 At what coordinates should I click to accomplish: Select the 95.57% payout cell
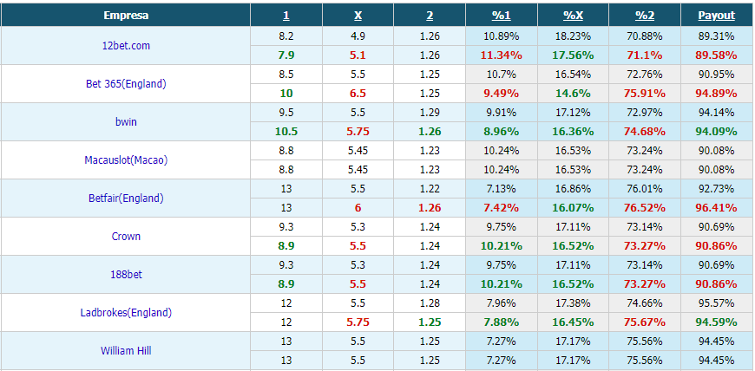pyautogui.click(x=717, y=303)
